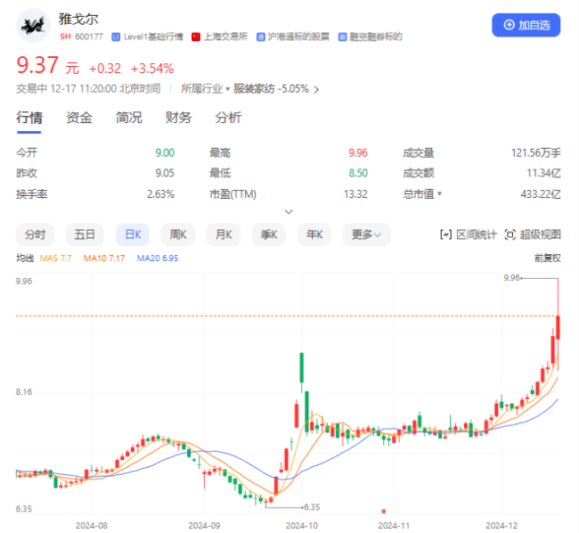Select the 日K chart view
This screenshot has height=533, width=579.
click(133, 234)
